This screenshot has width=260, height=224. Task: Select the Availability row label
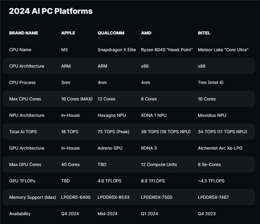[21, 214]
